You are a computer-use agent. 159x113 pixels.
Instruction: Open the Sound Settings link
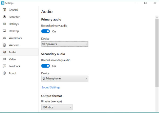coord(51,87)
